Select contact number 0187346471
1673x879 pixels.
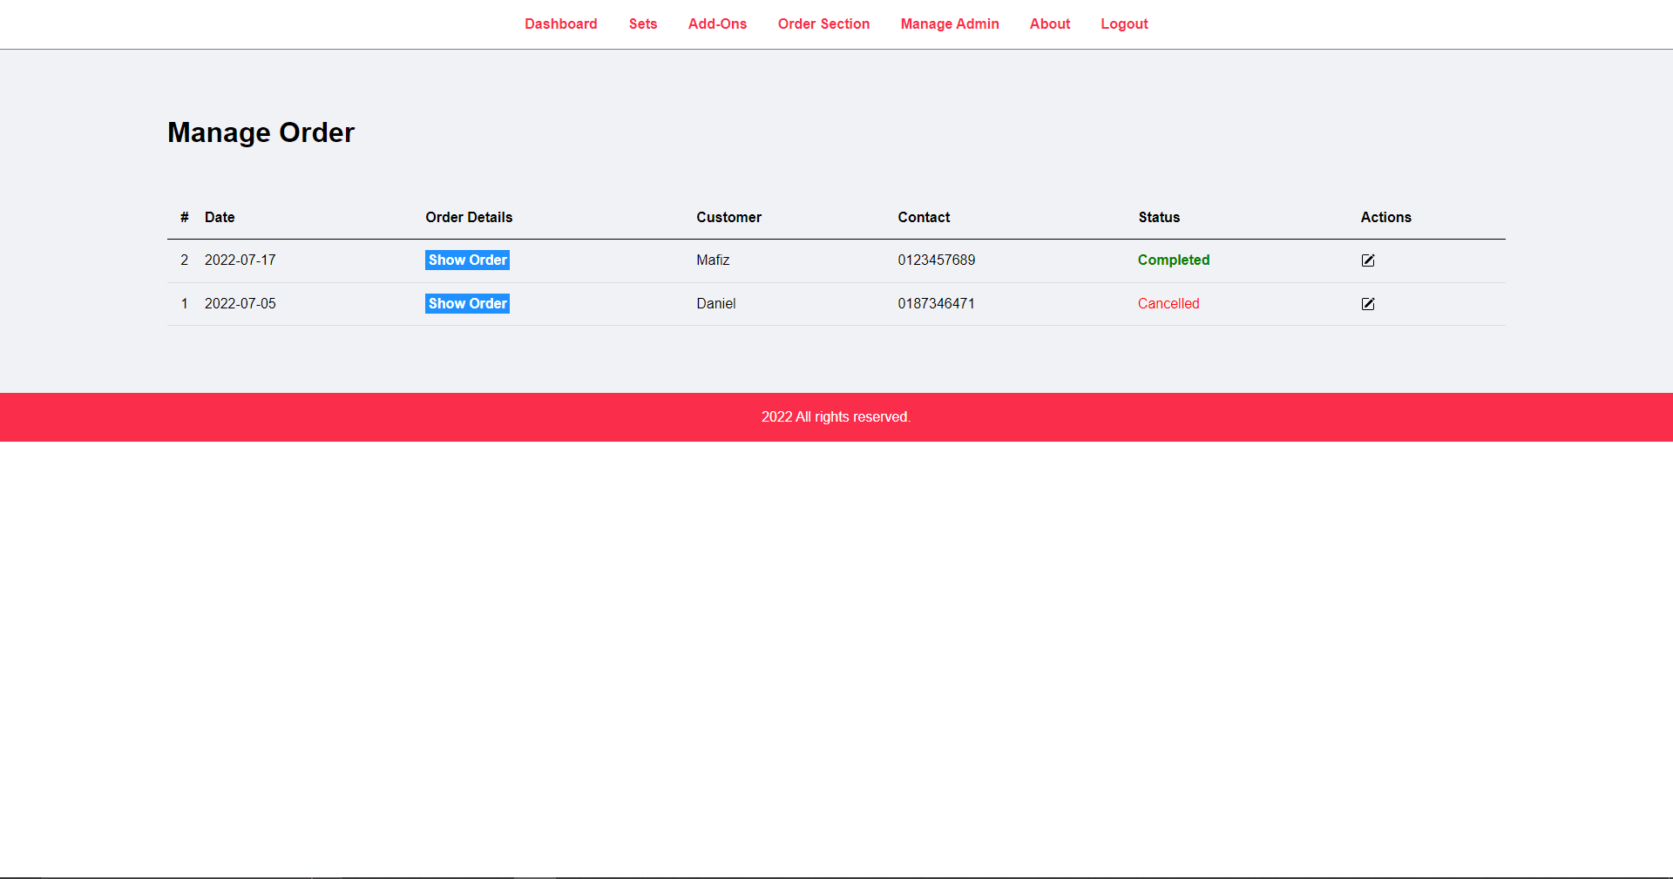(x=937, y=304)
